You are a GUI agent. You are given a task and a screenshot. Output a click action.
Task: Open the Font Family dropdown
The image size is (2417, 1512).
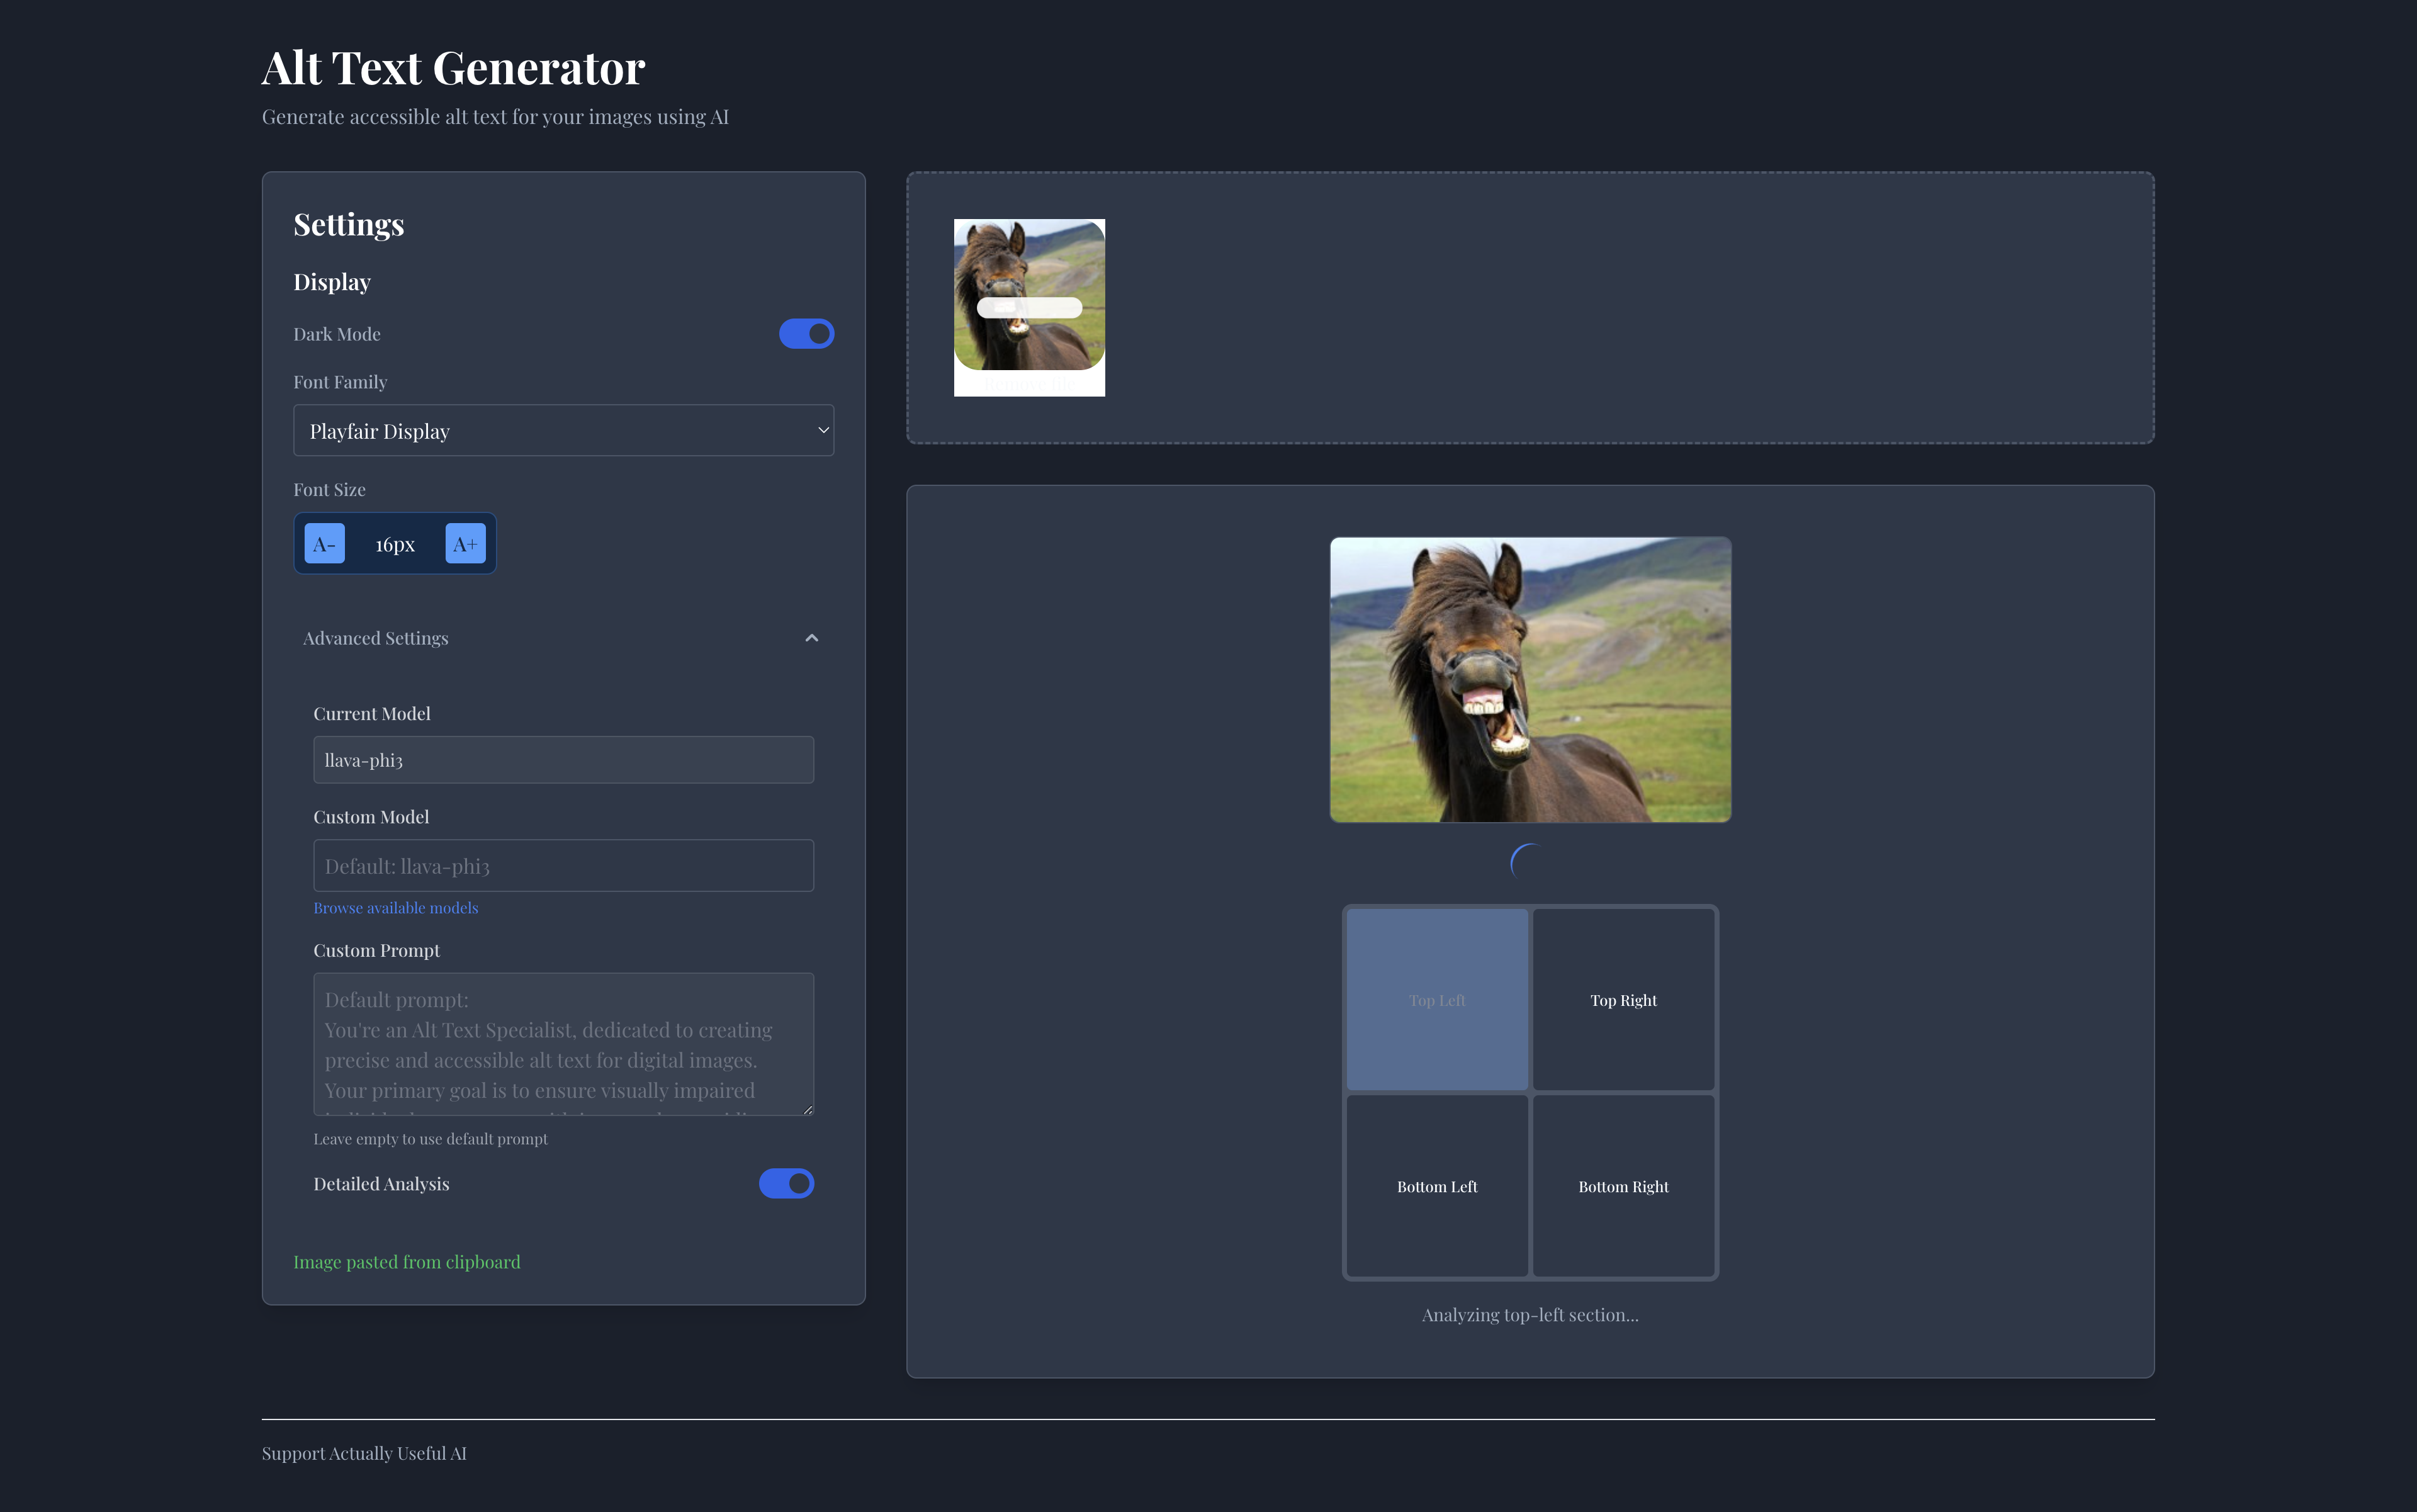click(562, 430)
